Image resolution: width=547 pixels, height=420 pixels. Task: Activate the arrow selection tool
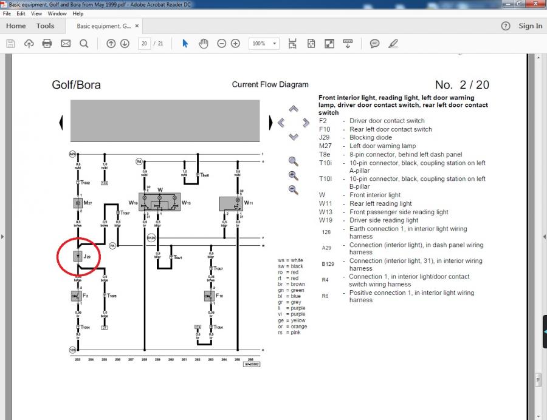(185, 44)
